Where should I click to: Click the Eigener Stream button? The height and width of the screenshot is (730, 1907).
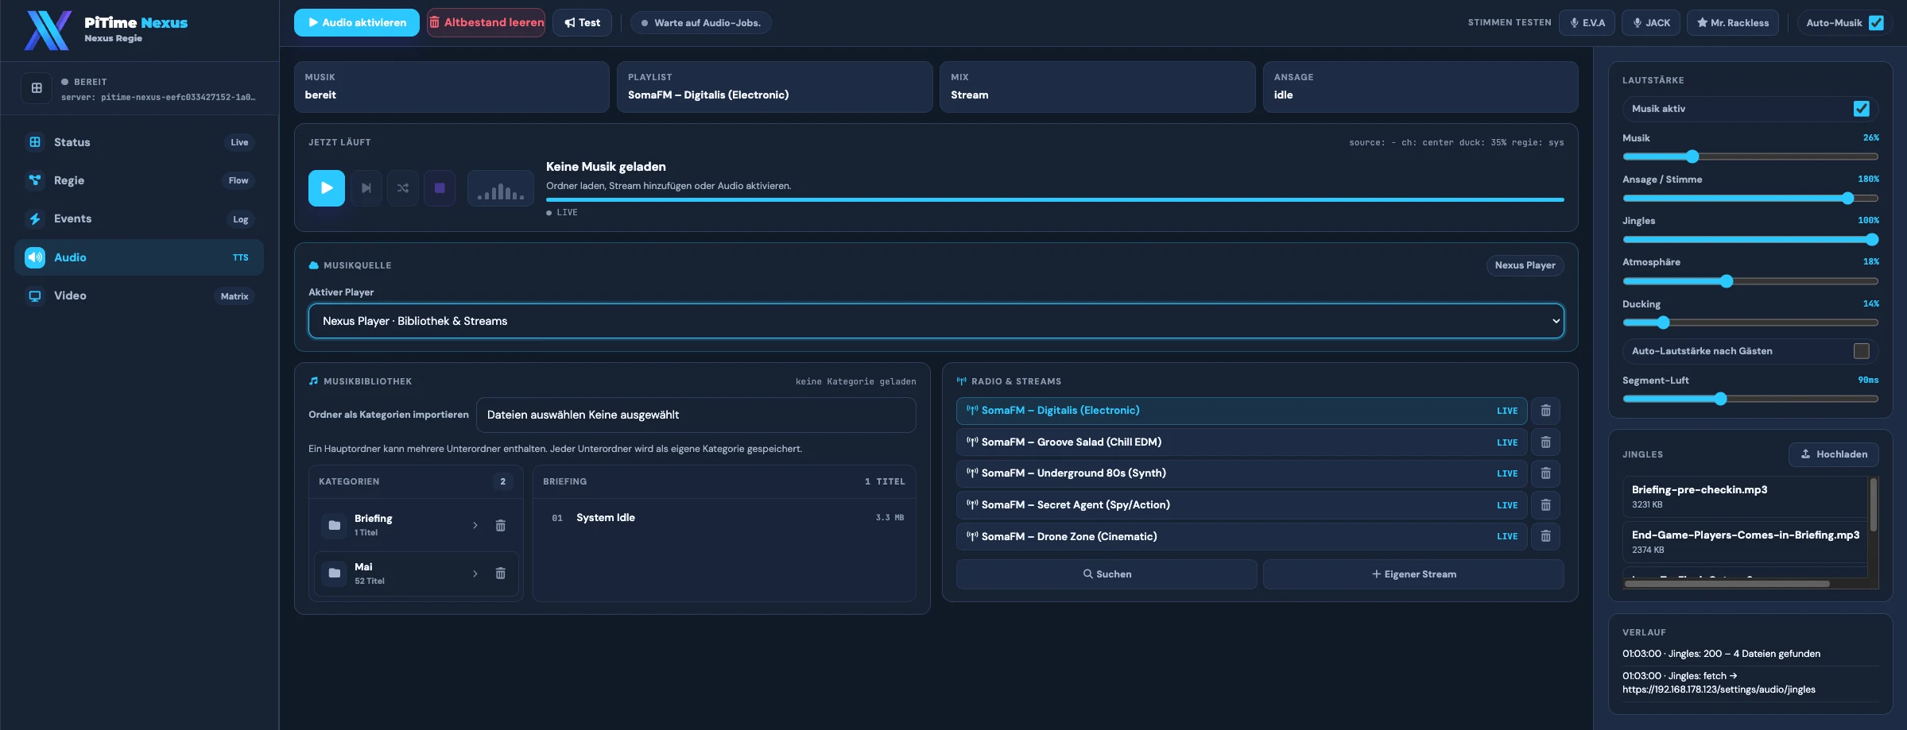click(1413, 574)
